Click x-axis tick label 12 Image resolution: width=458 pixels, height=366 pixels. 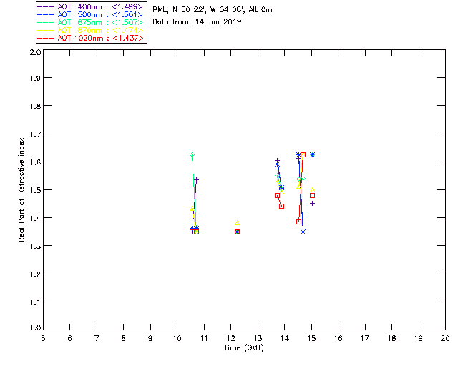pyautogui.click(x=230, y=338)
